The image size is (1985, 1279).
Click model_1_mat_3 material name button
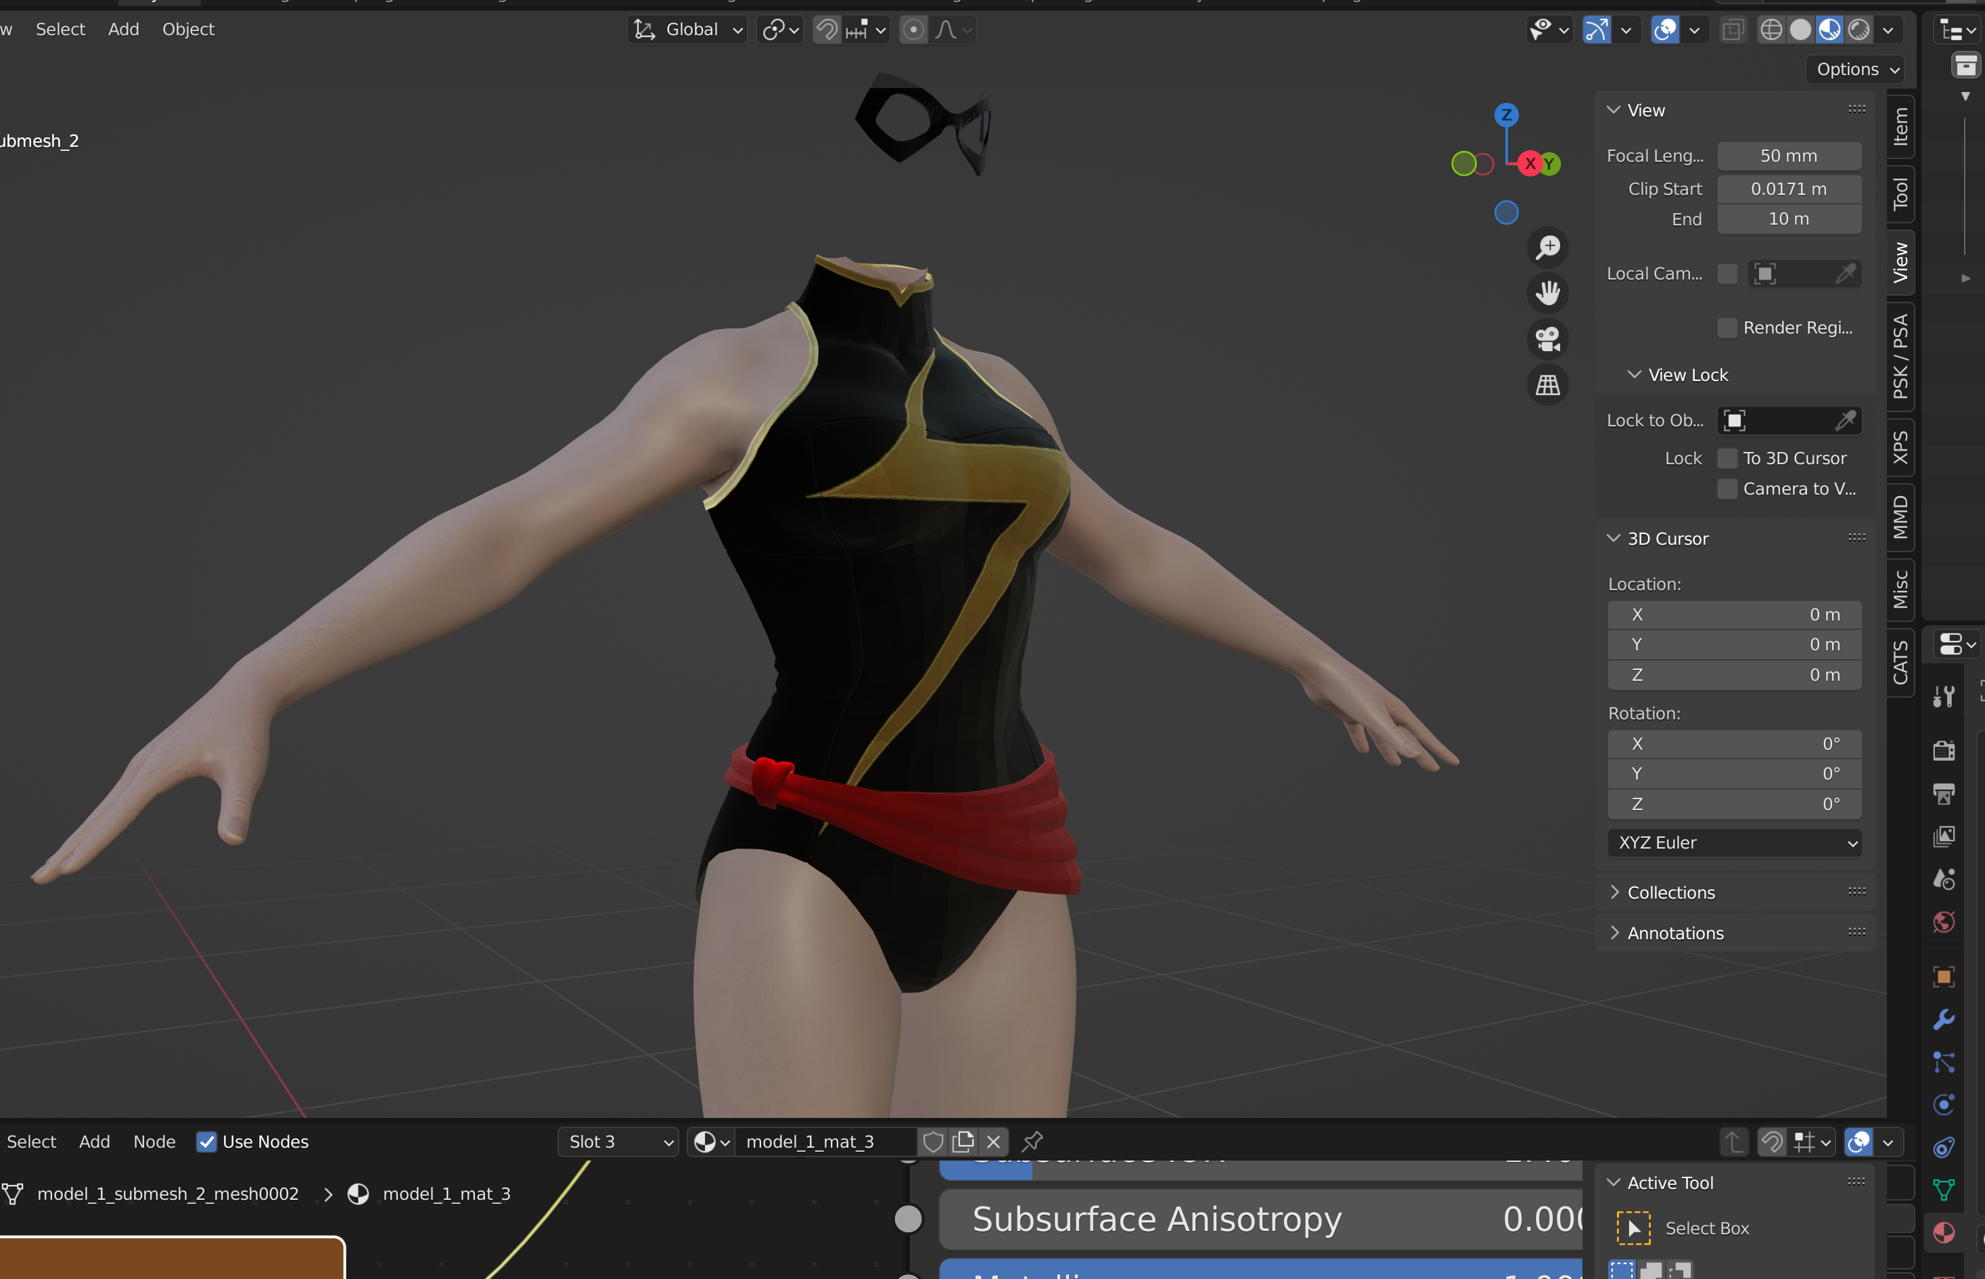click(x=817, y=1142)
